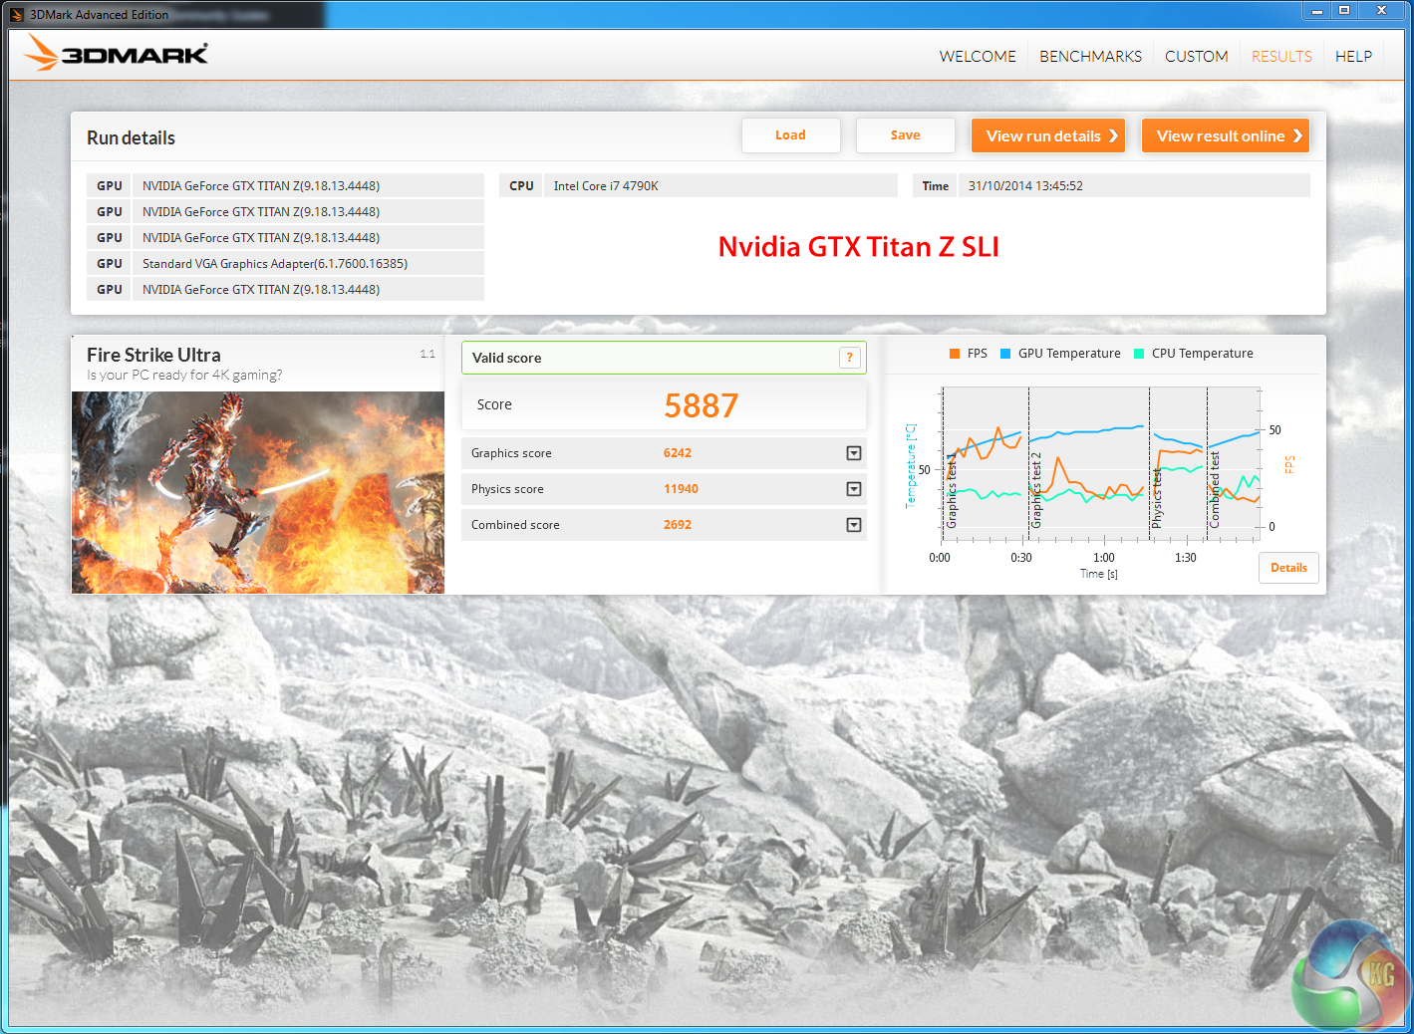Expand the Combined score details
Screen dimensions: 1414x1034
tap(854, 525)
